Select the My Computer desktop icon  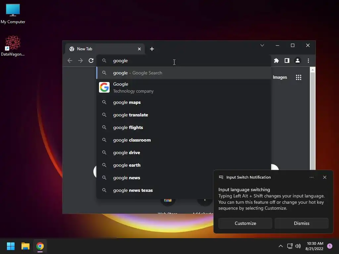coord(13,14)
